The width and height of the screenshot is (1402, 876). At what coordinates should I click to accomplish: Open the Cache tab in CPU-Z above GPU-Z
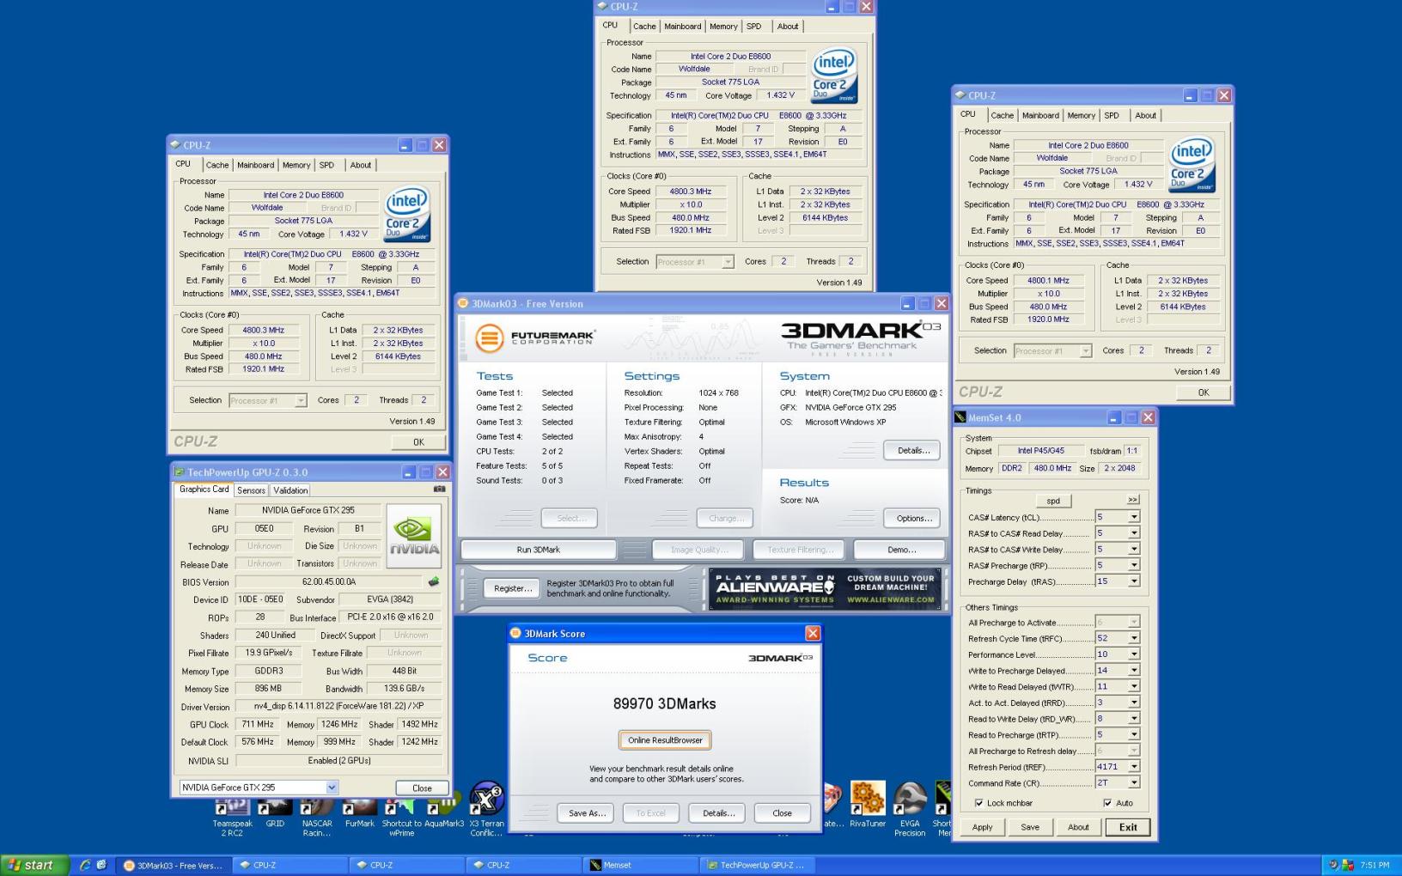[x=217, y=165]
